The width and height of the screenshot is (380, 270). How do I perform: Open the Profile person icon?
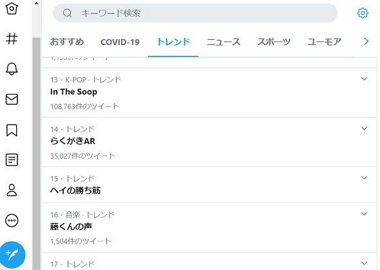(x=12, y=190)
